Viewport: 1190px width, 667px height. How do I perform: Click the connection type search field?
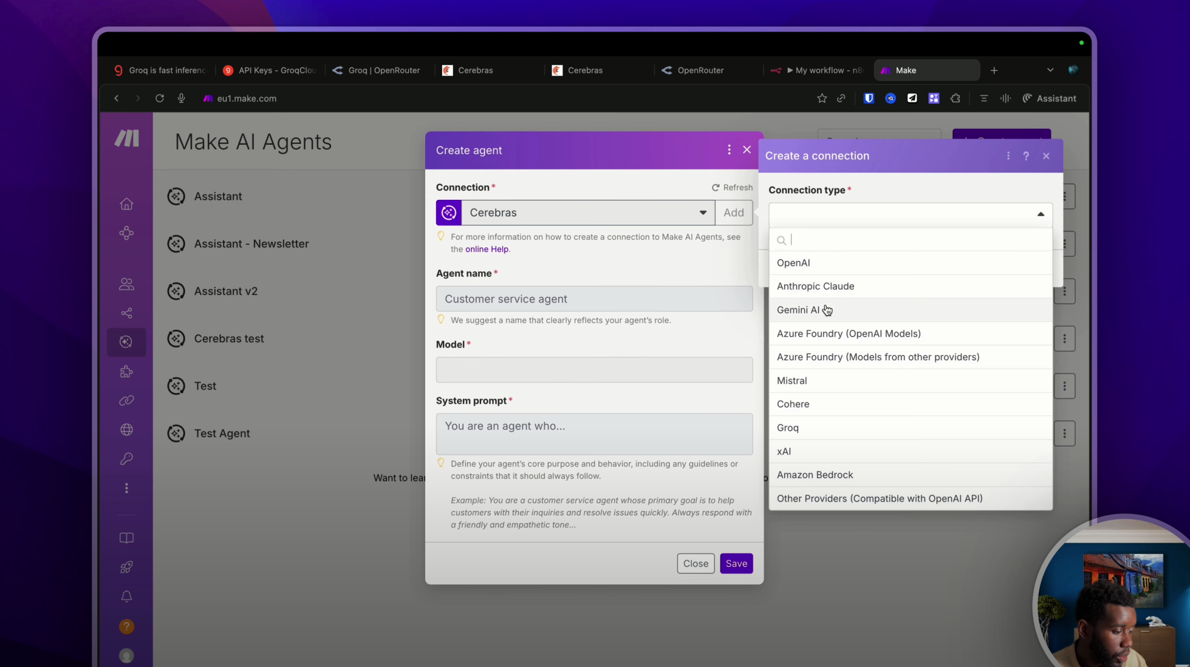(x=910, y=240)
